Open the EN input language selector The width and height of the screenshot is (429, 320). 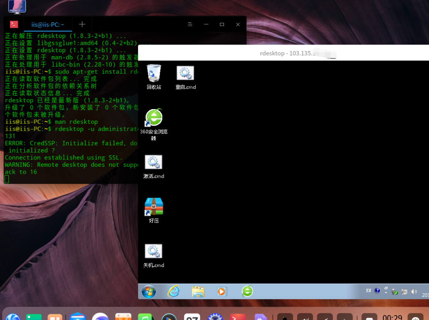click(368, 291)
